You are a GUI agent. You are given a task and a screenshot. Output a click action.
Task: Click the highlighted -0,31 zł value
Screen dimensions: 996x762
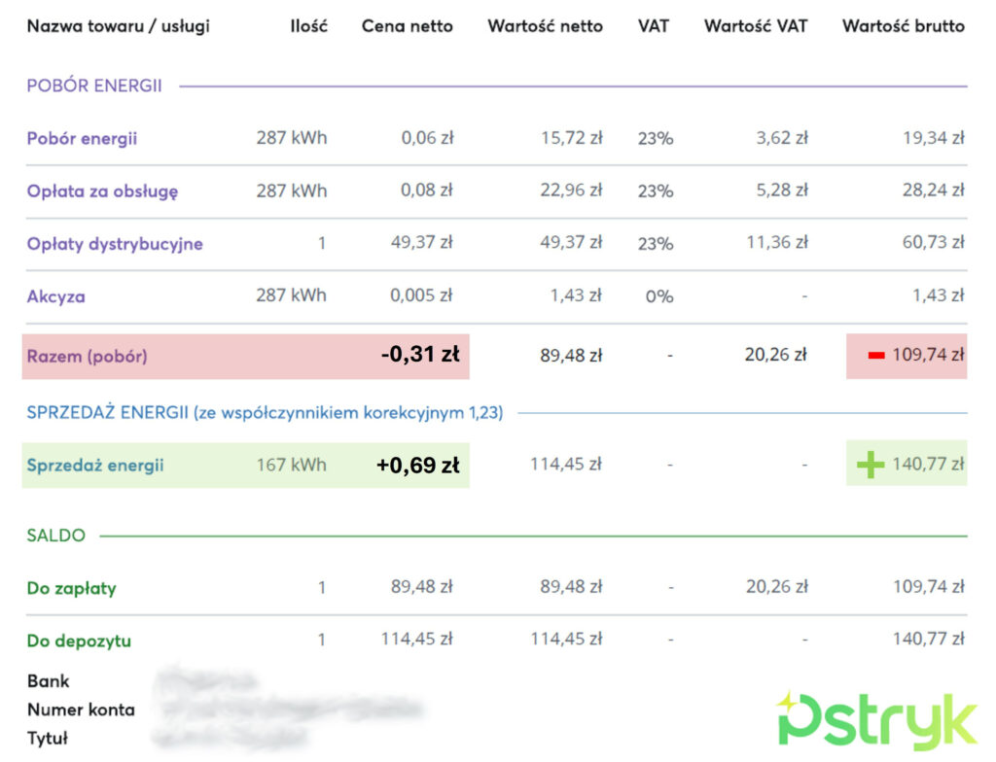point(420,355)
